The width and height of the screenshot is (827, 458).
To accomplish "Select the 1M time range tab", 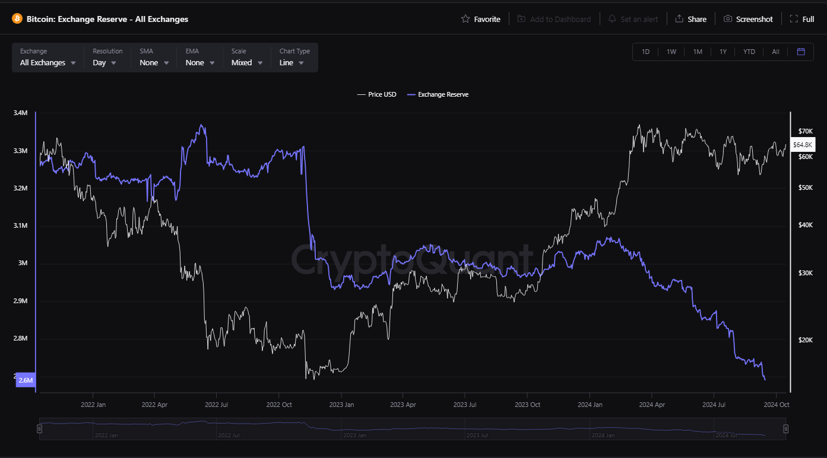I will click(x=698, y=52).
